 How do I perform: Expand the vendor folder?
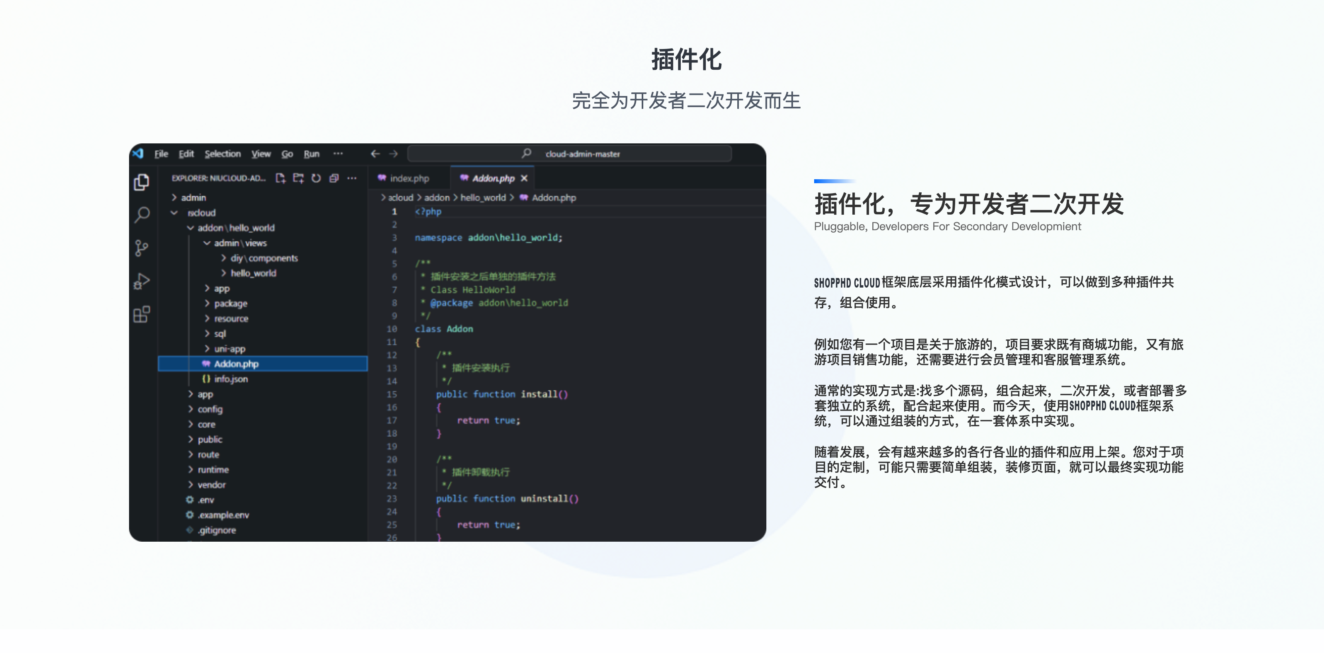211,484
